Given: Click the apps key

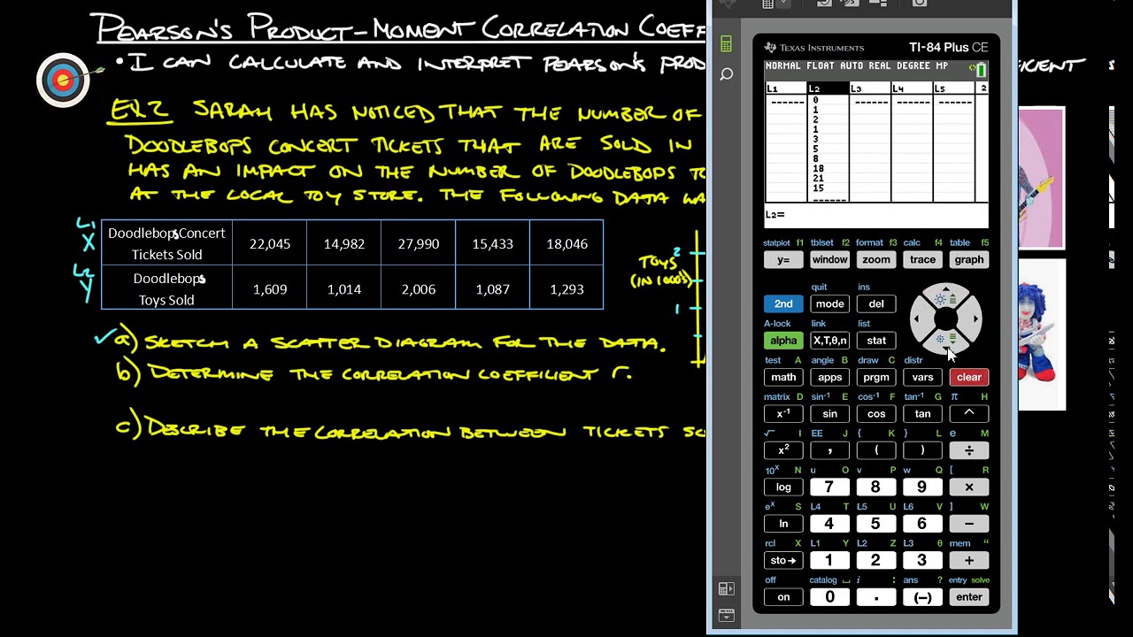Looking at the screenshot, I should (829, 377).
